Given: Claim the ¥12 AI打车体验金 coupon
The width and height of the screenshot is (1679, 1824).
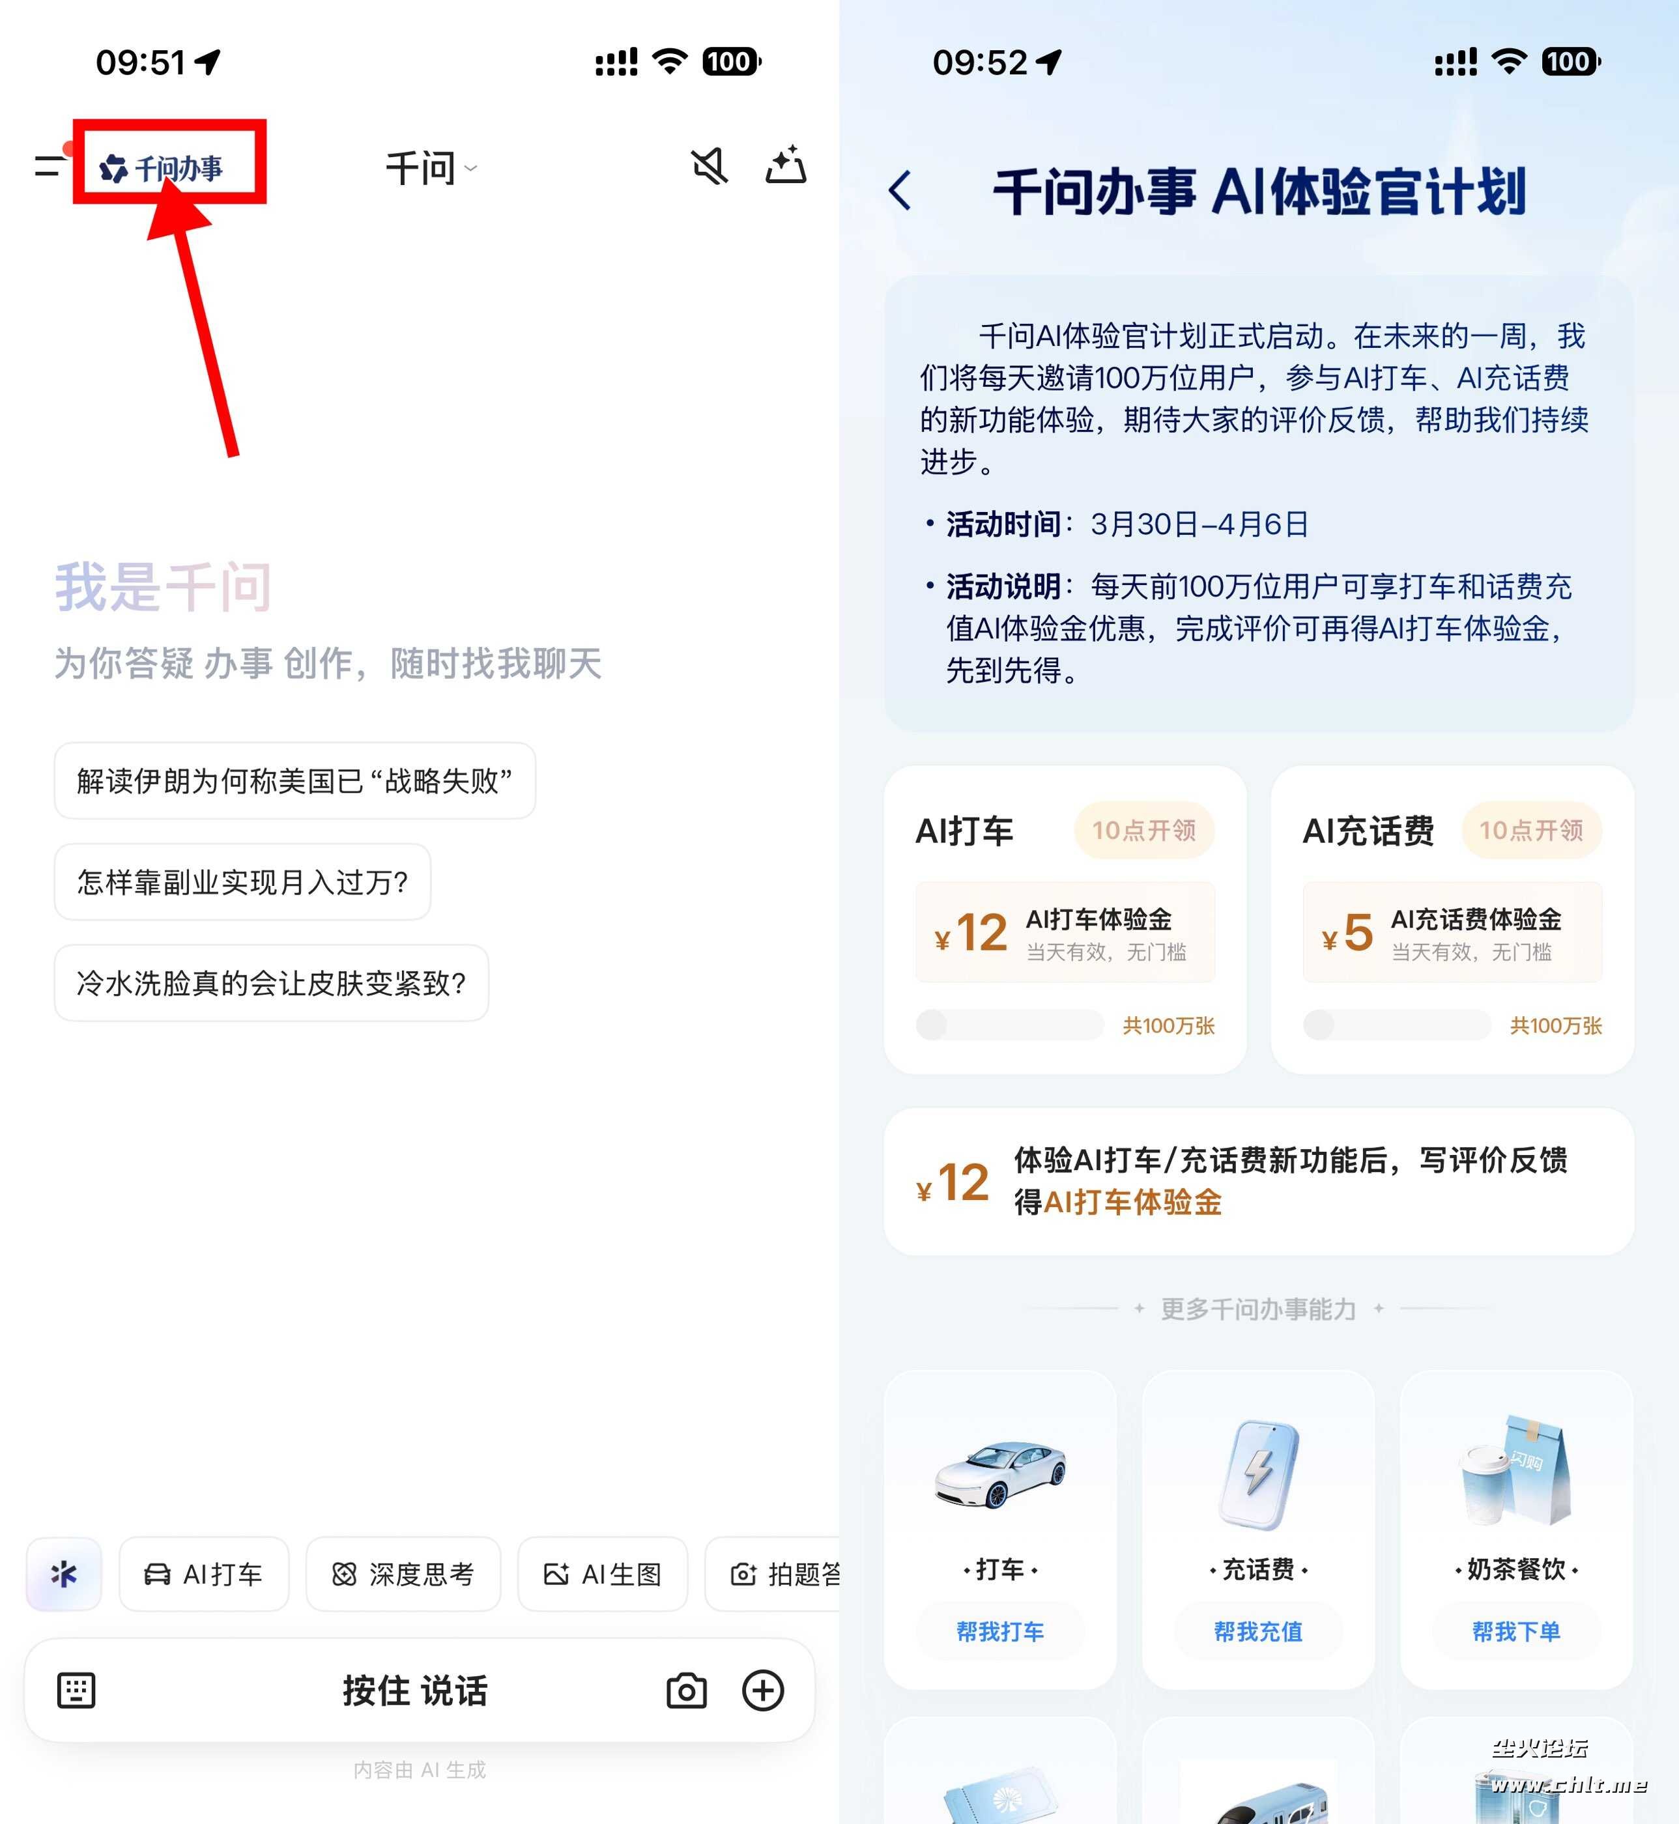Looking at the screenshot, I should click(1065, 932).
